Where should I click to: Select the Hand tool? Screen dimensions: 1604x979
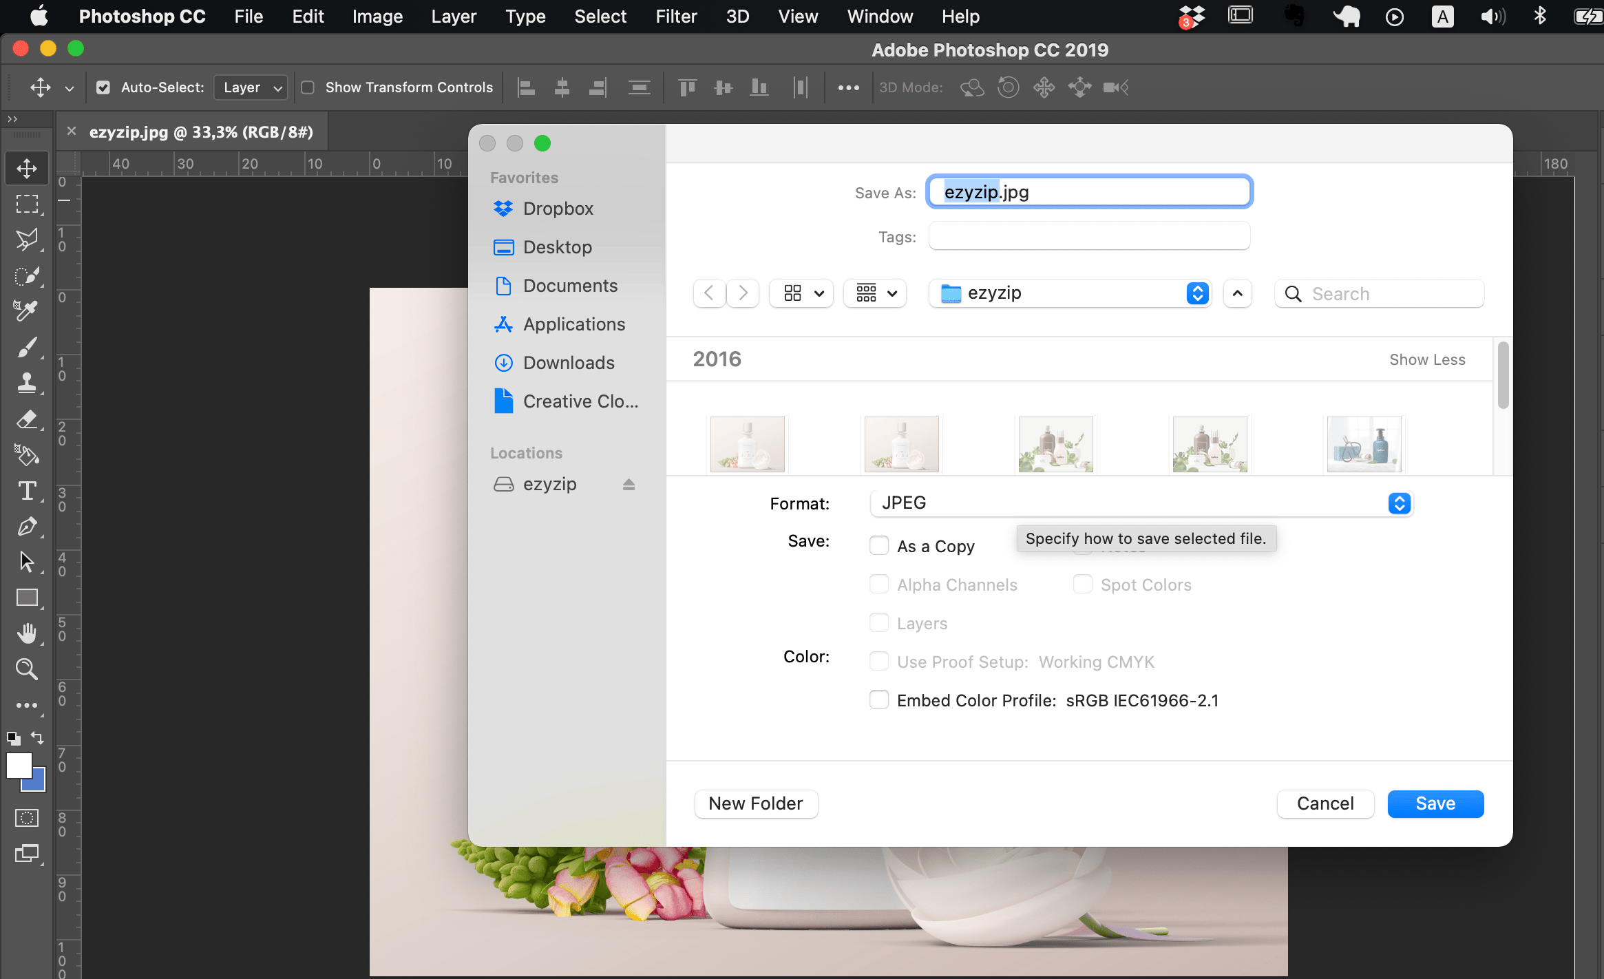28,633
